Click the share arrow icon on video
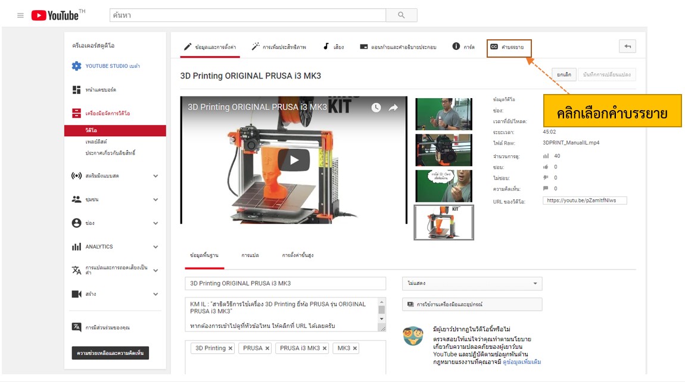 click(393, 108)
